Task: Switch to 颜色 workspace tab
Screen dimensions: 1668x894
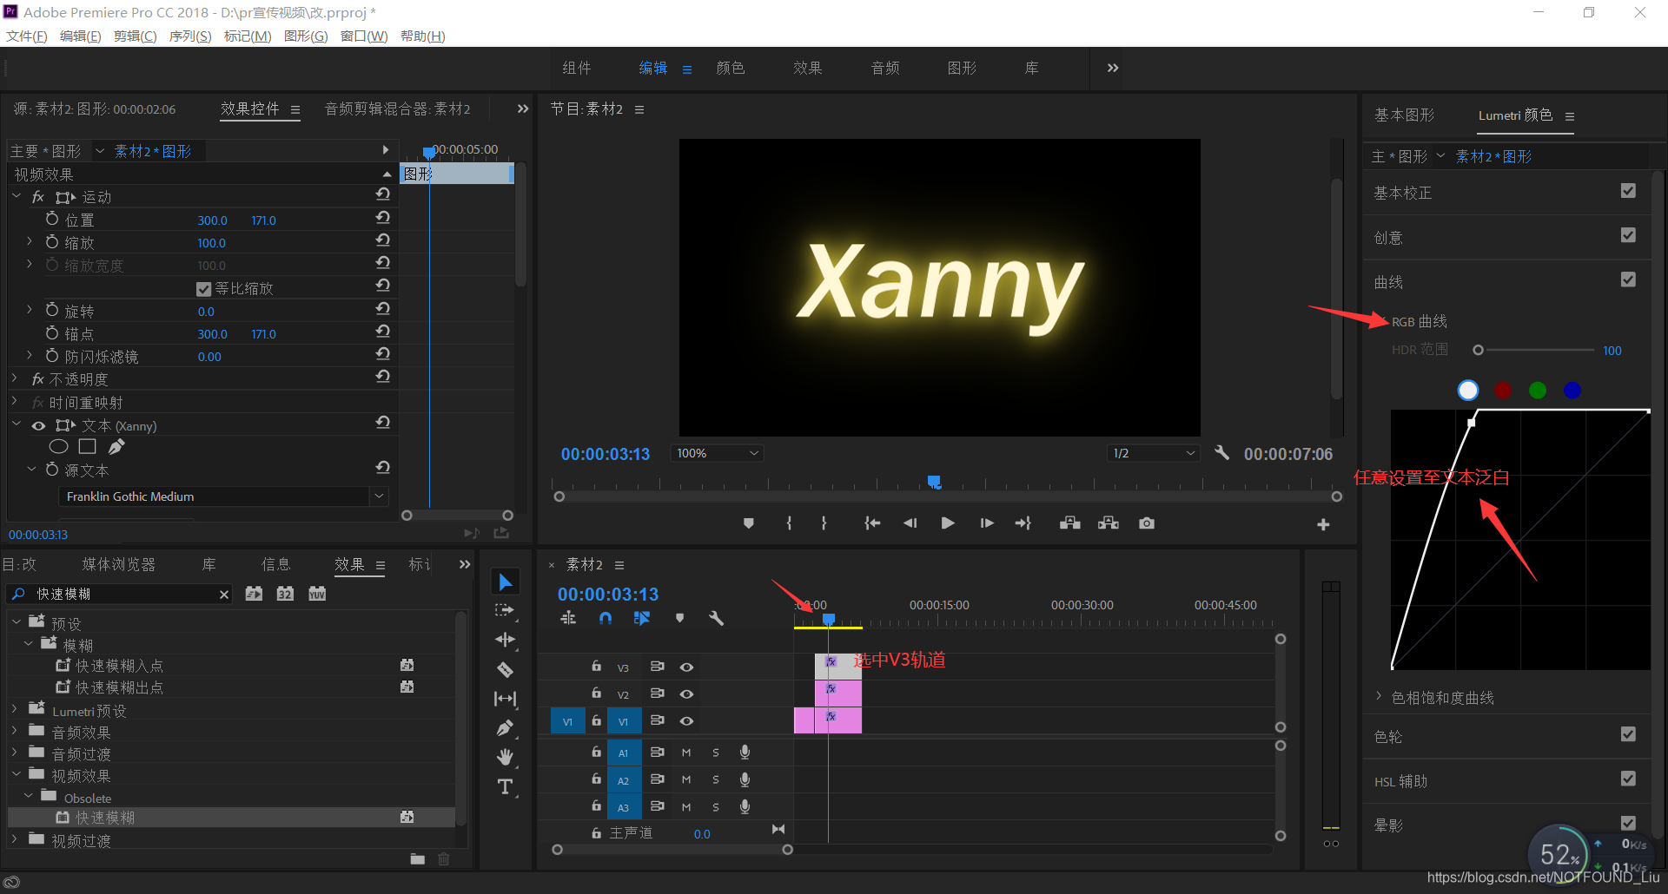Action: (731, 68)
